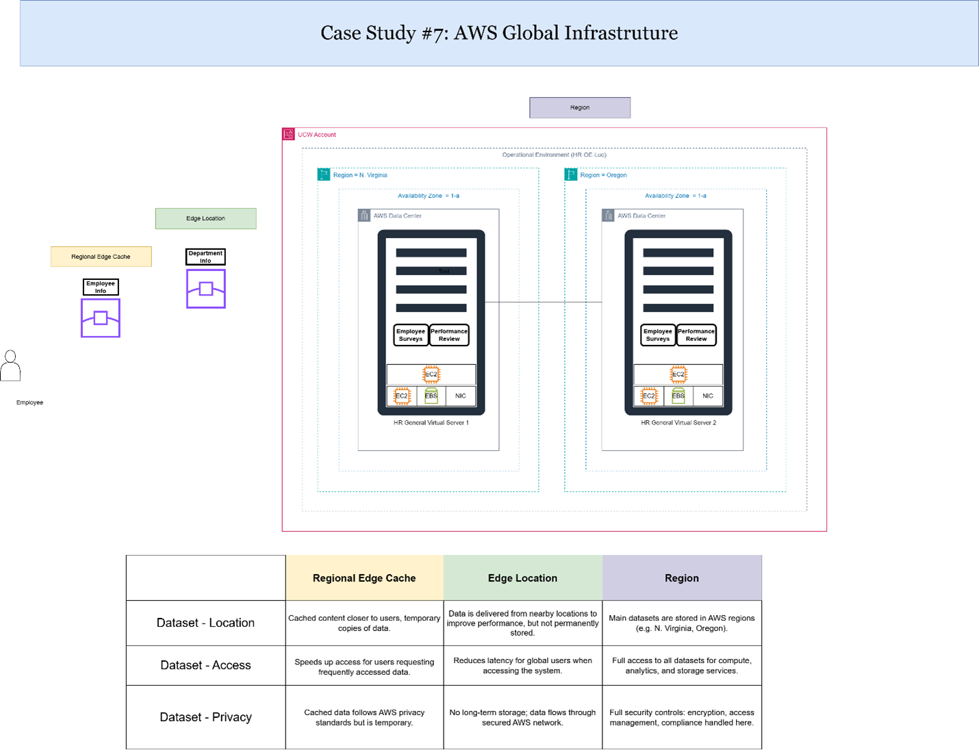Select the "Edge Location" table header
The image size is (979, 750).
[523, 578]
